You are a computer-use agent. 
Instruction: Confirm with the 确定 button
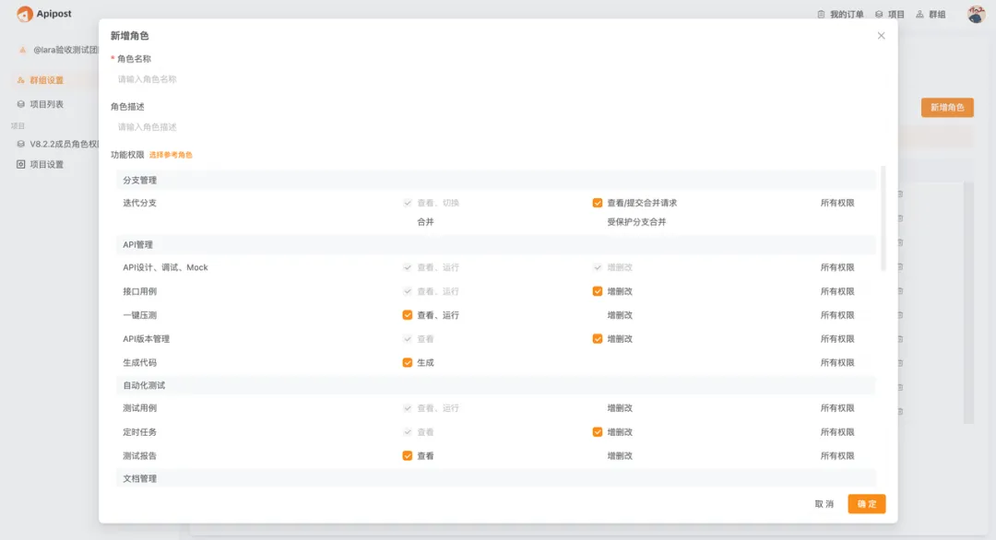(x=866, y=504)
